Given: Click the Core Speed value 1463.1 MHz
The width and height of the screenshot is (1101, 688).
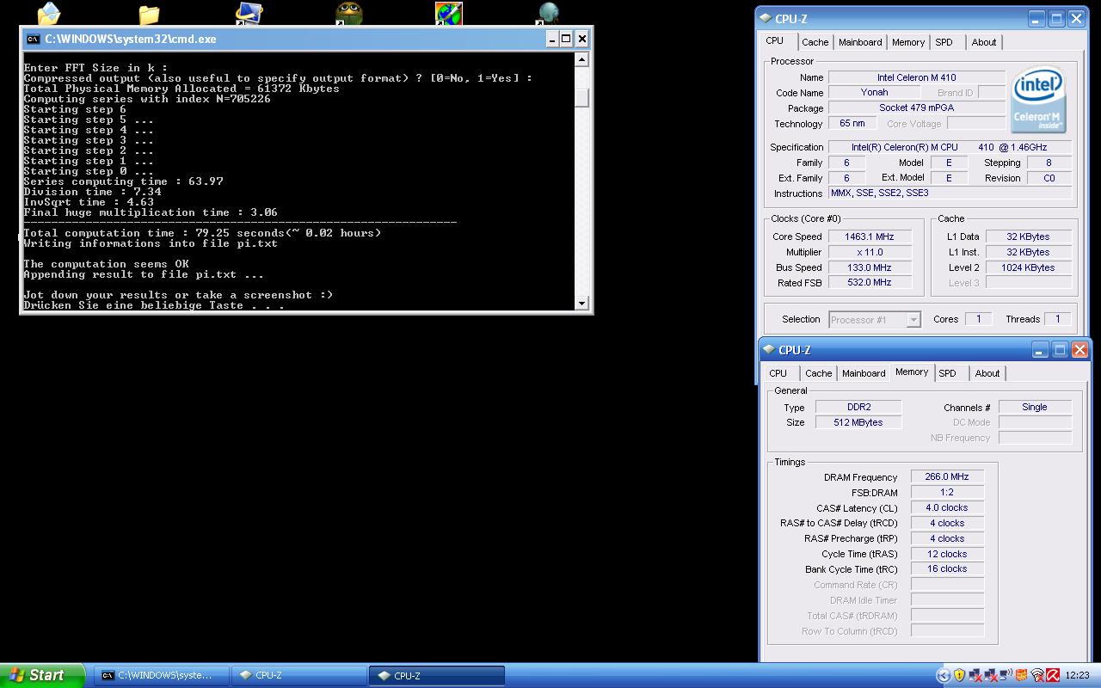Looking at the screenshot, I should (x=869, y=236).
